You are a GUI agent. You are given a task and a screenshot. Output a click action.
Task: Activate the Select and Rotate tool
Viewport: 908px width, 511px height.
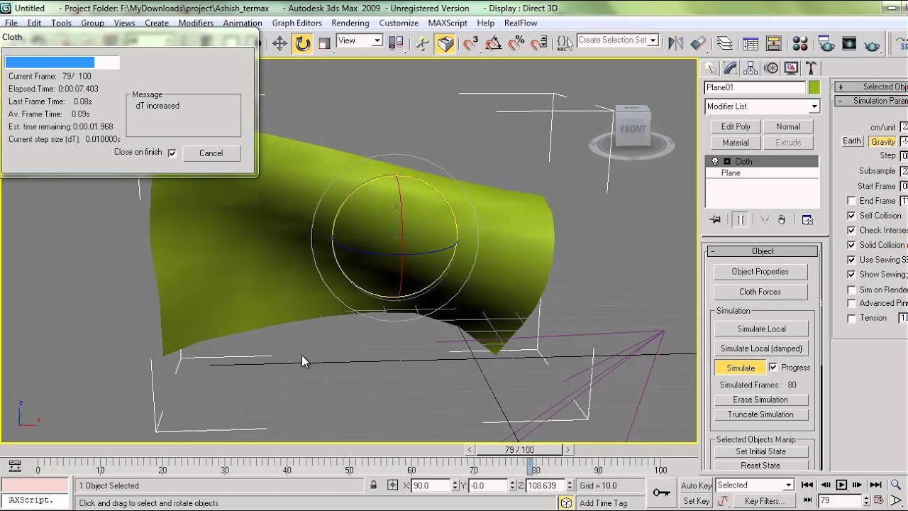point(303,44)
